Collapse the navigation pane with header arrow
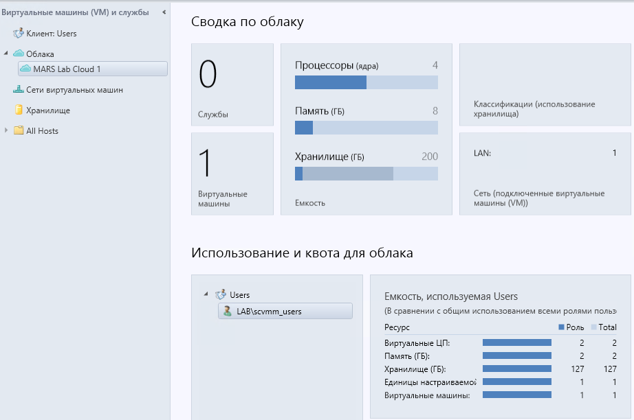Image resolution: width=634 pixels, height=420 pixels. tap(164, 12)
